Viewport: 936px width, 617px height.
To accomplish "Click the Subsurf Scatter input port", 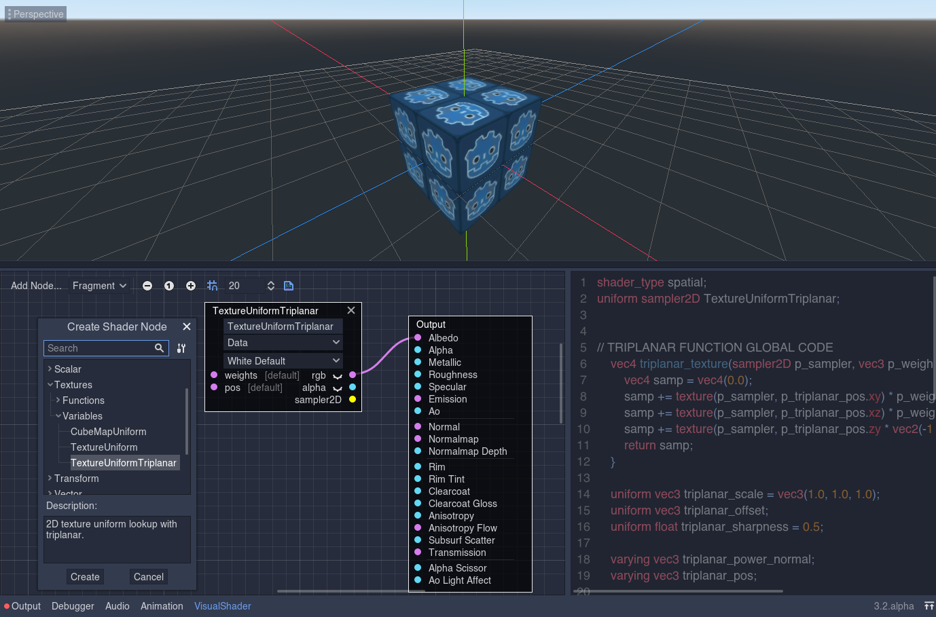I will click(418, 540).
